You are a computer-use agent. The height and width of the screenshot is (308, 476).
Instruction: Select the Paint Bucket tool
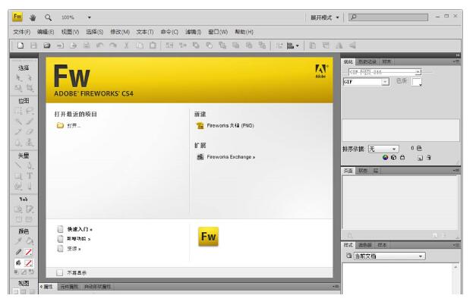(30, 241)
